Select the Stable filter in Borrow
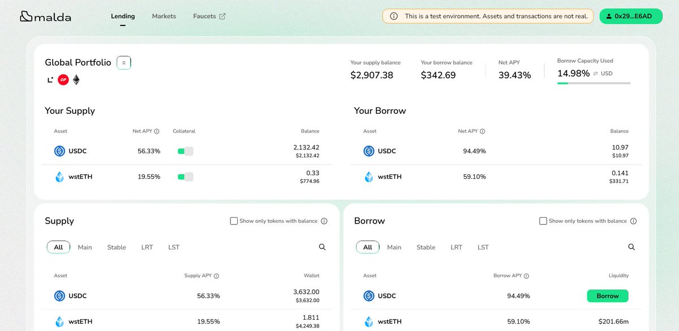 [426, 247]
